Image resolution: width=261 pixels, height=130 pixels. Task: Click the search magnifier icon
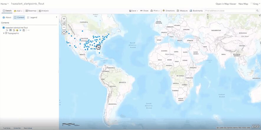(x=257, y=11)
